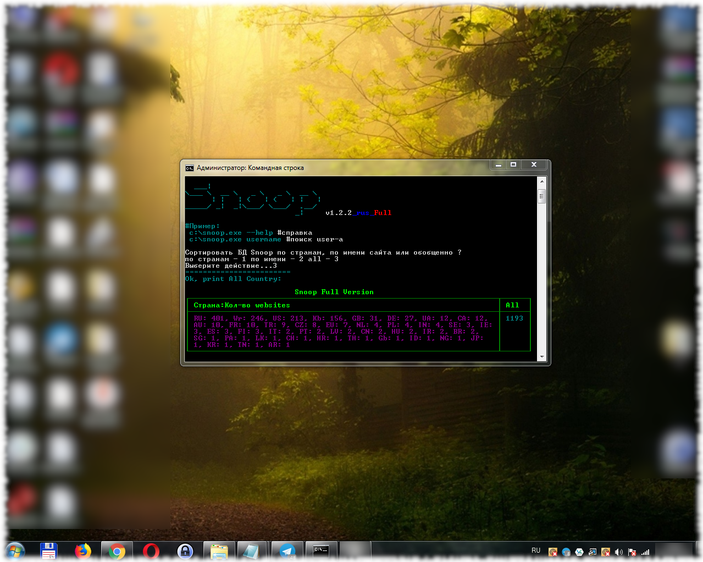
Task: Open the KeePass padlock taskbar icon
Action: 186,552
